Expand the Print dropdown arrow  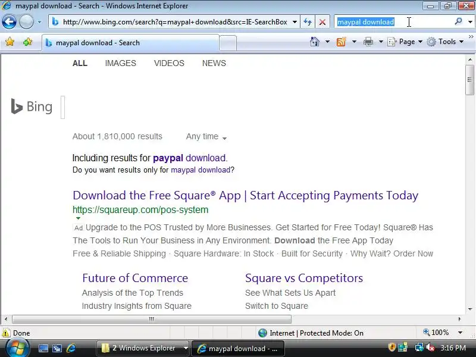point(381,42)
